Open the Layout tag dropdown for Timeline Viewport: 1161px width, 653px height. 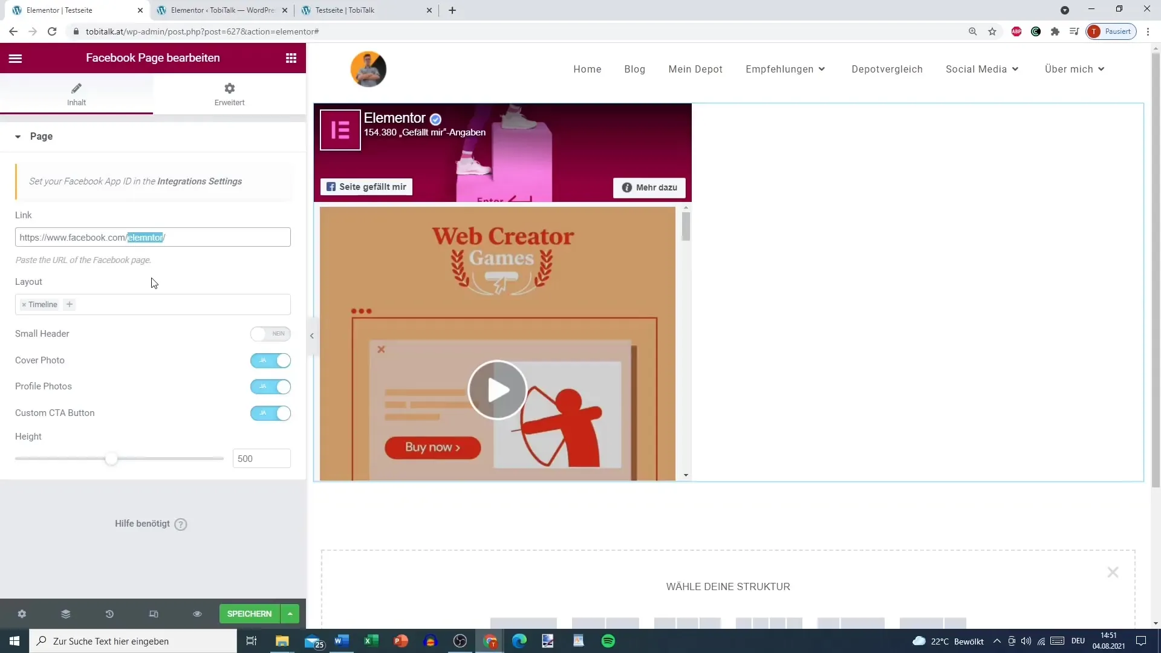click(70, 304)
